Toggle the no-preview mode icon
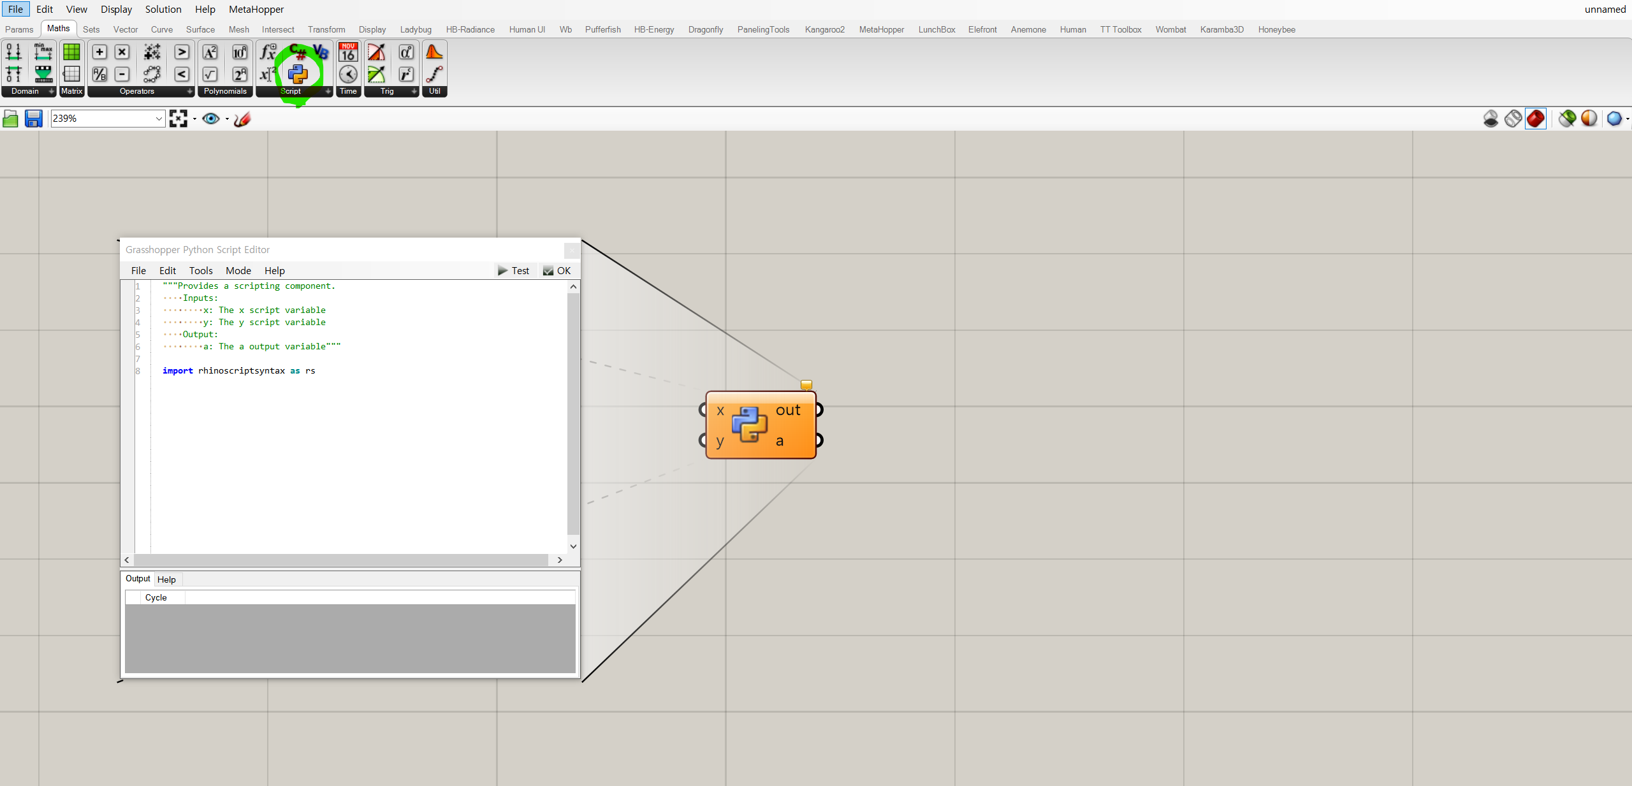Viewport: 1632px width, 786px height. click(1490, 119)
